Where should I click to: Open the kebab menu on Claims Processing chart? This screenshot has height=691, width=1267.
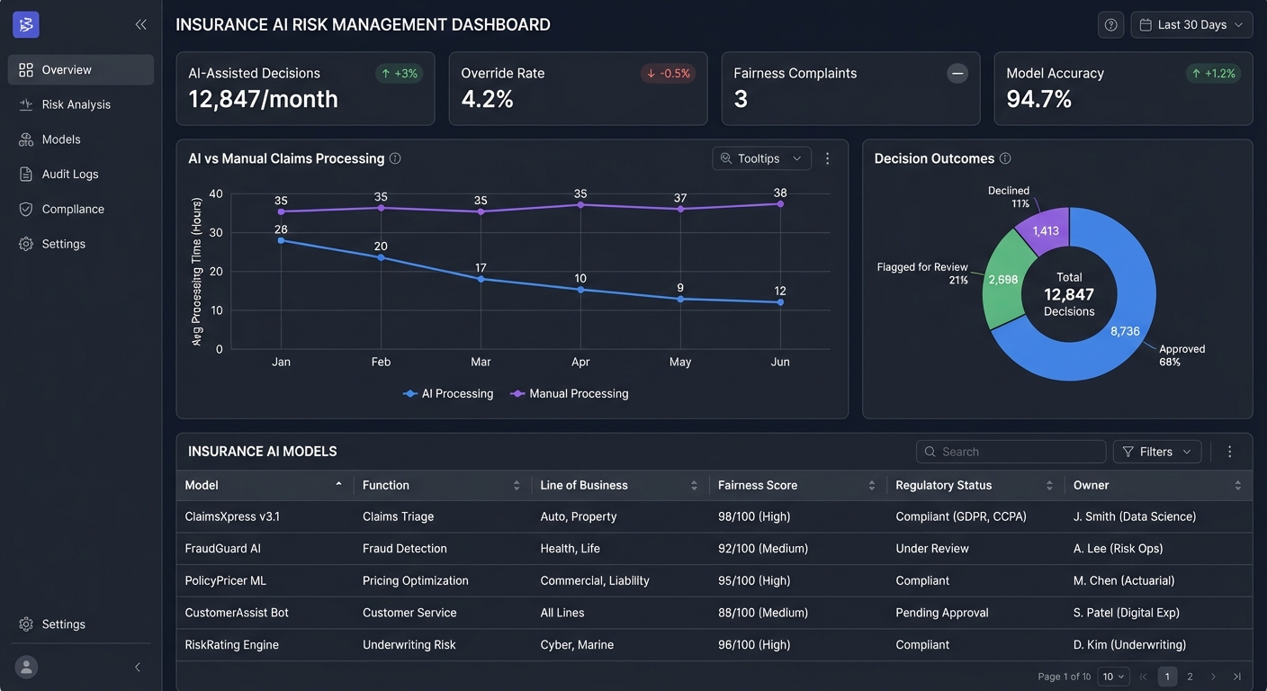pos(827,157)
